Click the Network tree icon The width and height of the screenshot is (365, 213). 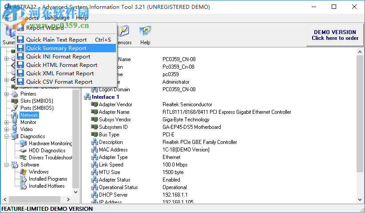pos(15,115)
